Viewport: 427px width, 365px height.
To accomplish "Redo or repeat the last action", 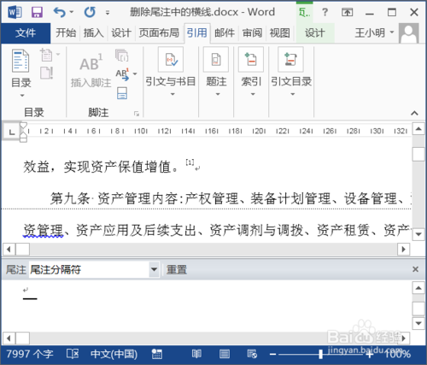I will (x=90, y=12).
